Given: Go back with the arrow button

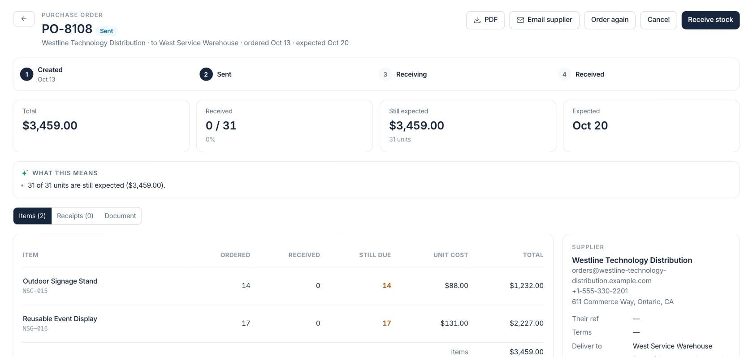Looking at the screenshot, I should point(24,19).
